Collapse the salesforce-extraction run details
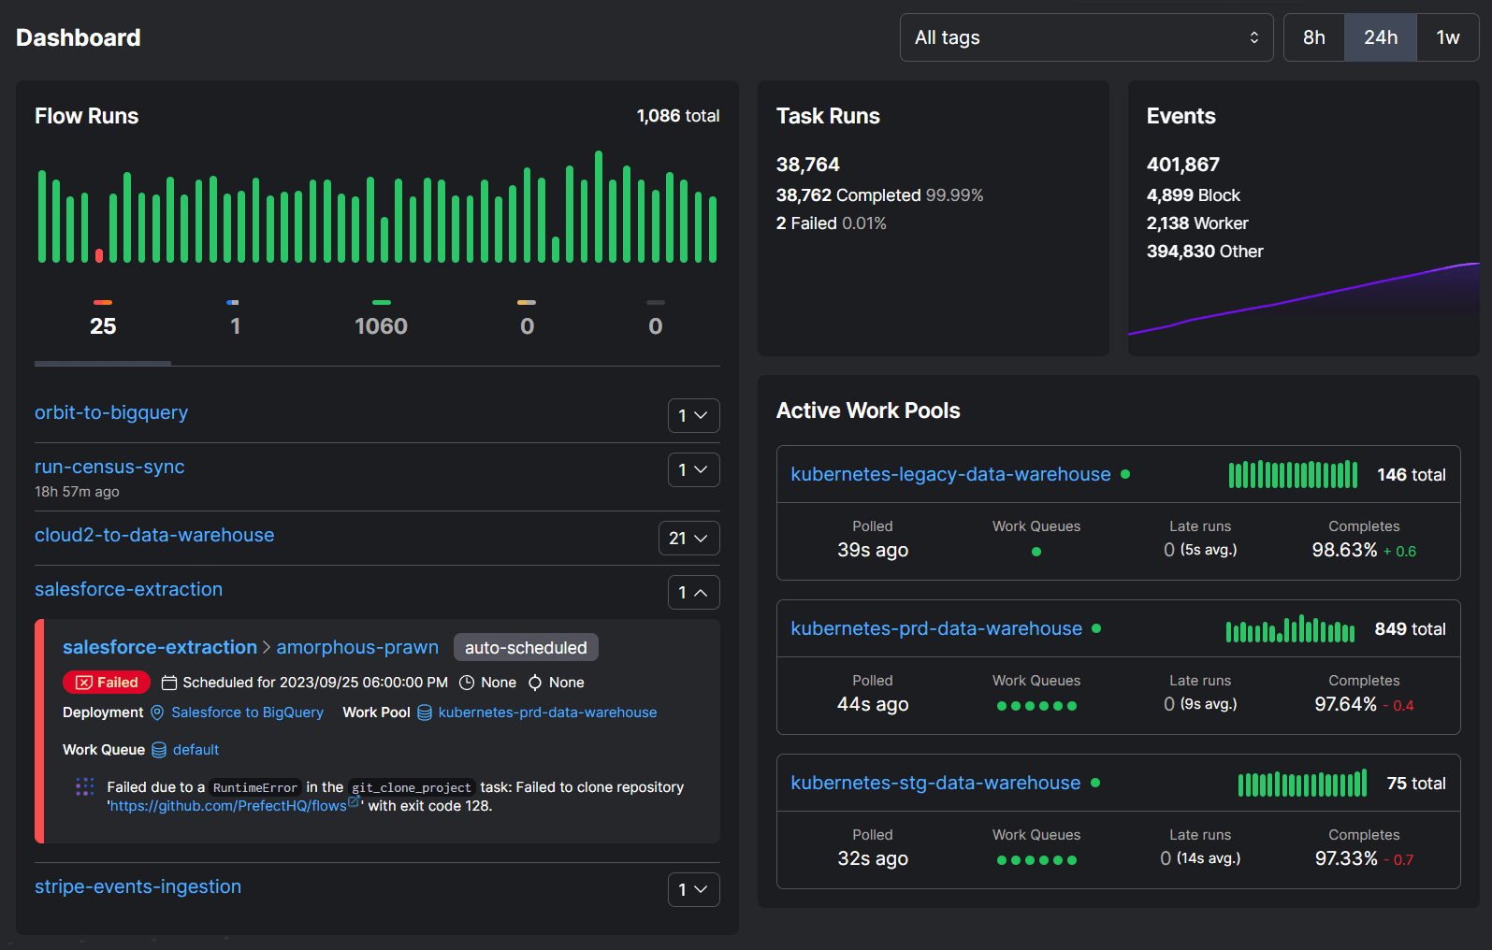The height and width of the screenshot is (950, 1492). pos(693,593)
